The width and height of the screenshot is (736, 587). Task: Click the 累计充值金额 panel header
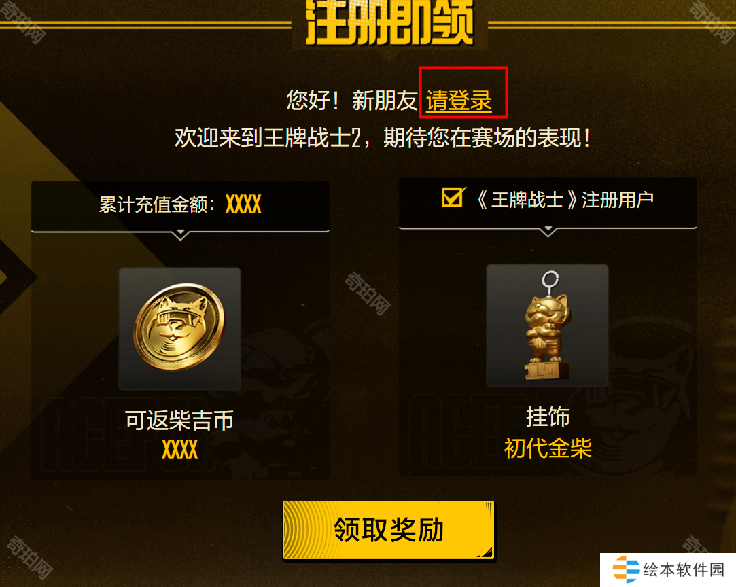point(180,206)
